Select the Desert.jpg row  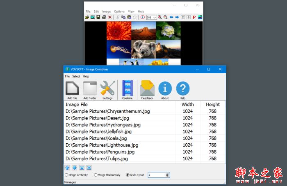tap(145, 118)
